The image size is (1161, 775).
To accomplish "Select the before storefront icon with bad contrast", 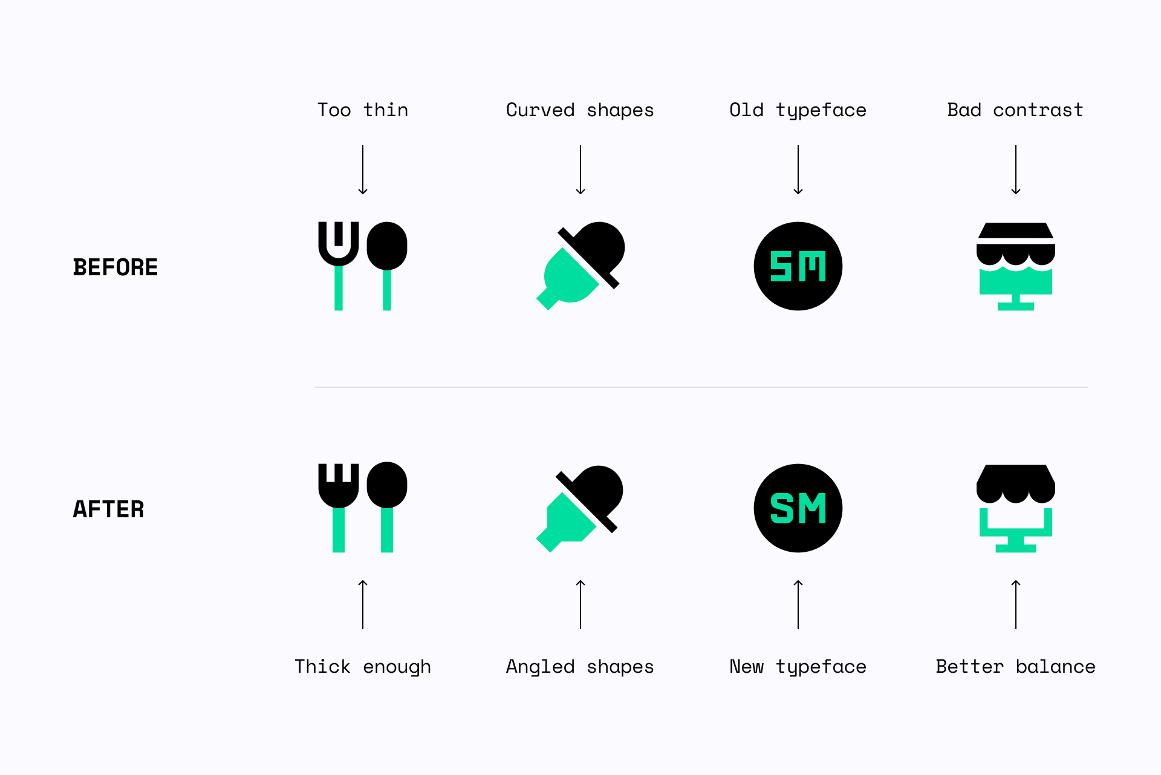I will coord(1016,266).
